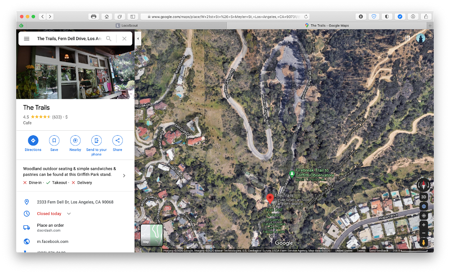
Task: Click the Safari home icon
Action: coord(107,17)
